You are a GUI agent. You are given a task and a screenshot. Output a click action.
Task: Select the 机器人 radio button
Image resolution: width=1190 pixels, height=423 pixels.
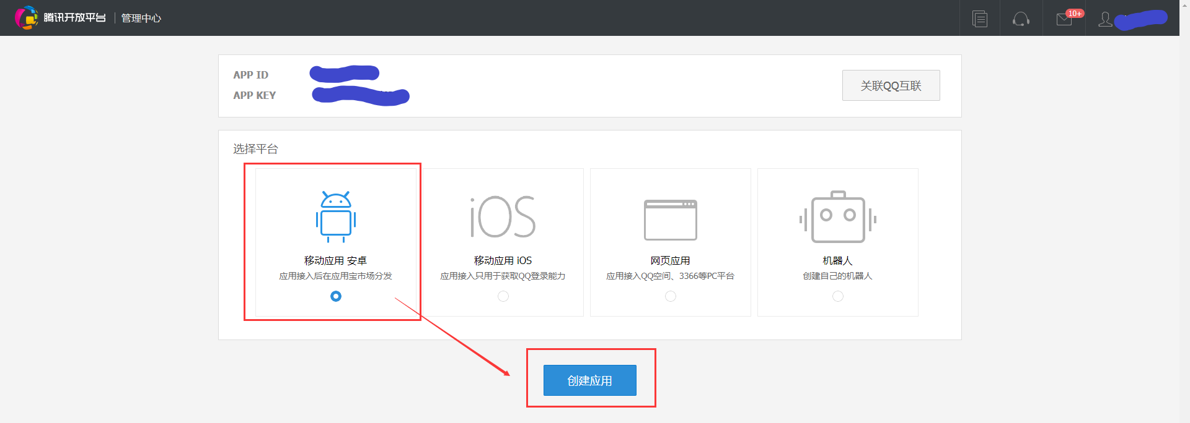tap(838, 296)
